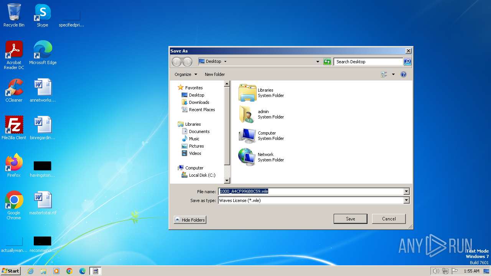Screen dimensions: 491x276
Task: Select Microsoft Edge desktop shortcut
Action: click(x=43, y=53)
